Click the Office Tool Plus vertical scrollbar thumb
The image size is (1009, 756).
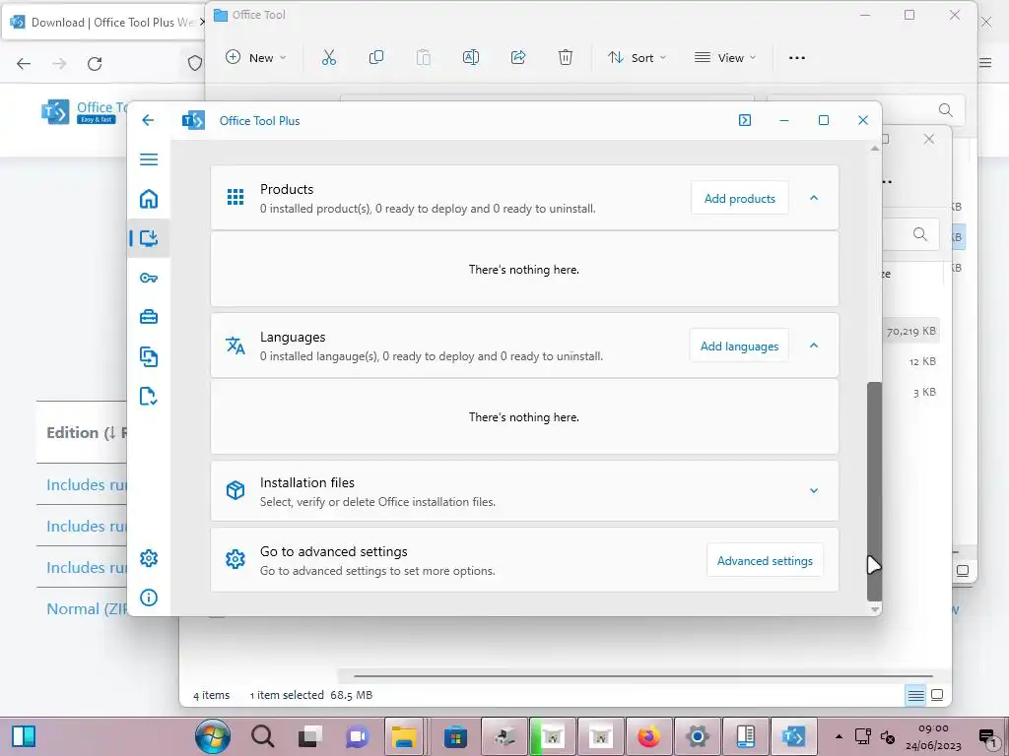point(874,491)
